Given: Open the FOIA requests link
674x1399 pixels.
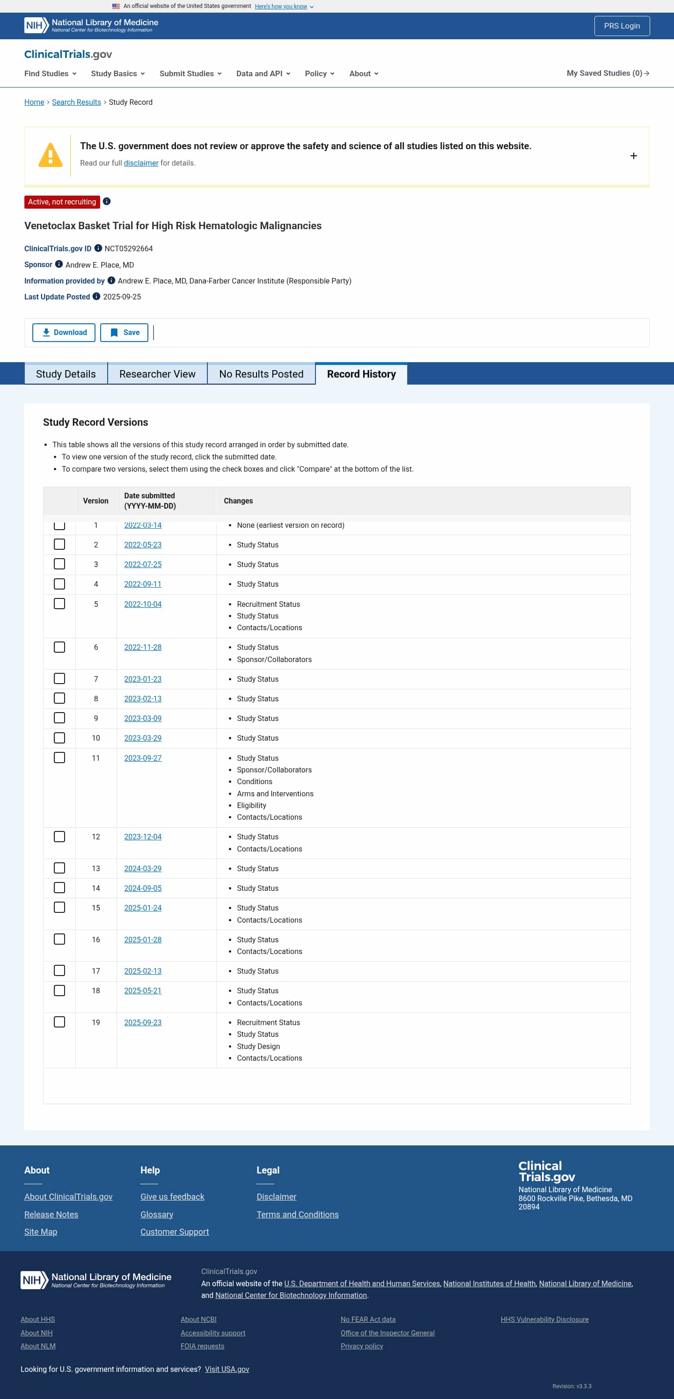Looking at the screenshot, I should pyautogui.click(x=203, y=1346).
